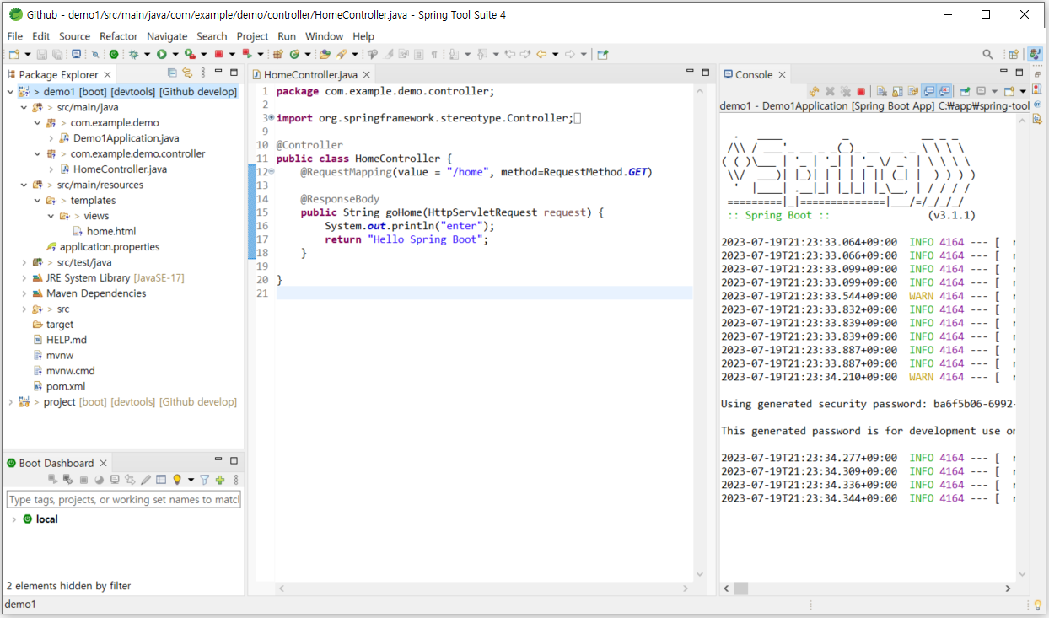Click the light bulb icon in Boot Dashboard

(177, 480)
